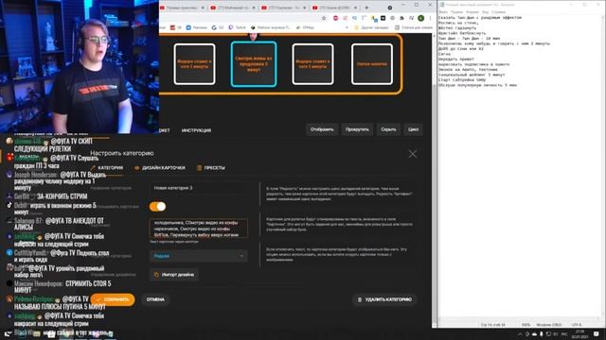This screenshot has height=340, width=606.
Task: Click the category name field 'Новая категория 3'
Action: (x=199, y=188)
